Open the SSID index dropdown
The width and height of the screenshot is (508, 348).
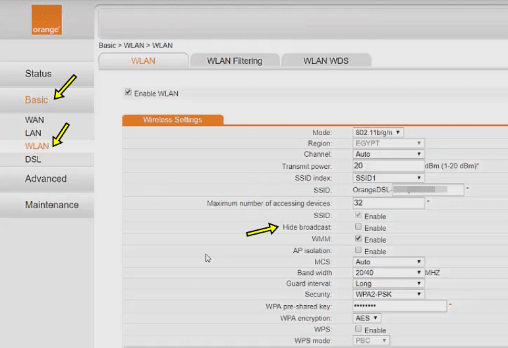[389, 178]
